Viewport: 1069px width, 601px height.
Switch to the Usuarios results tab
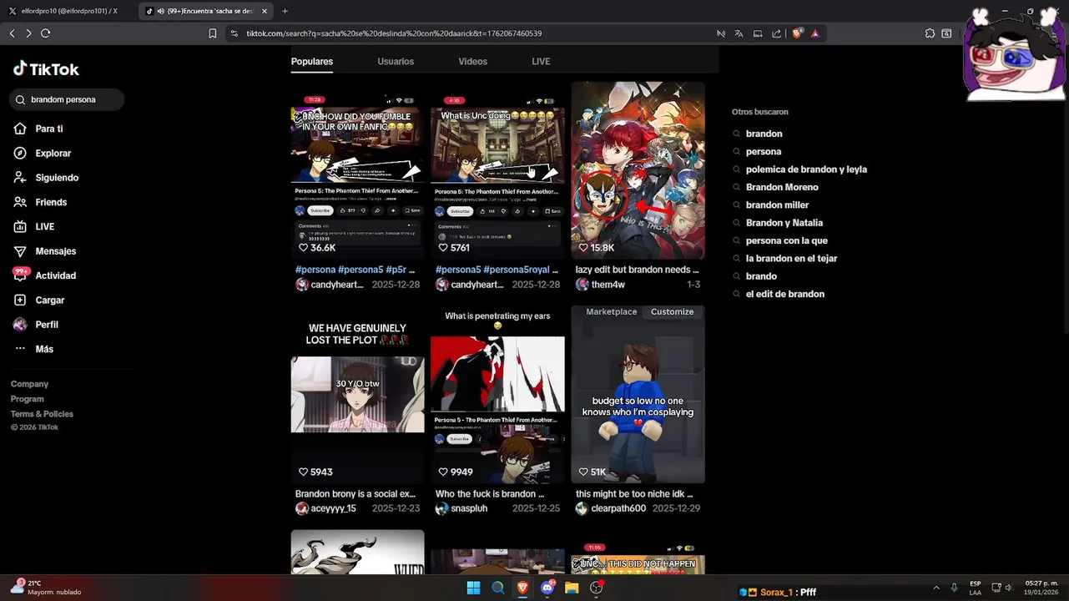[x=396, y=62]
